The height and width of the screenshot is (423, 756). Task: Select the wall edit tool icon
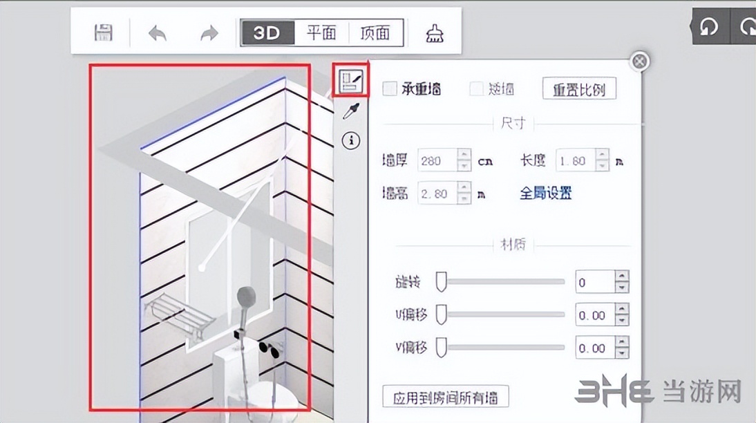(352, 79)
